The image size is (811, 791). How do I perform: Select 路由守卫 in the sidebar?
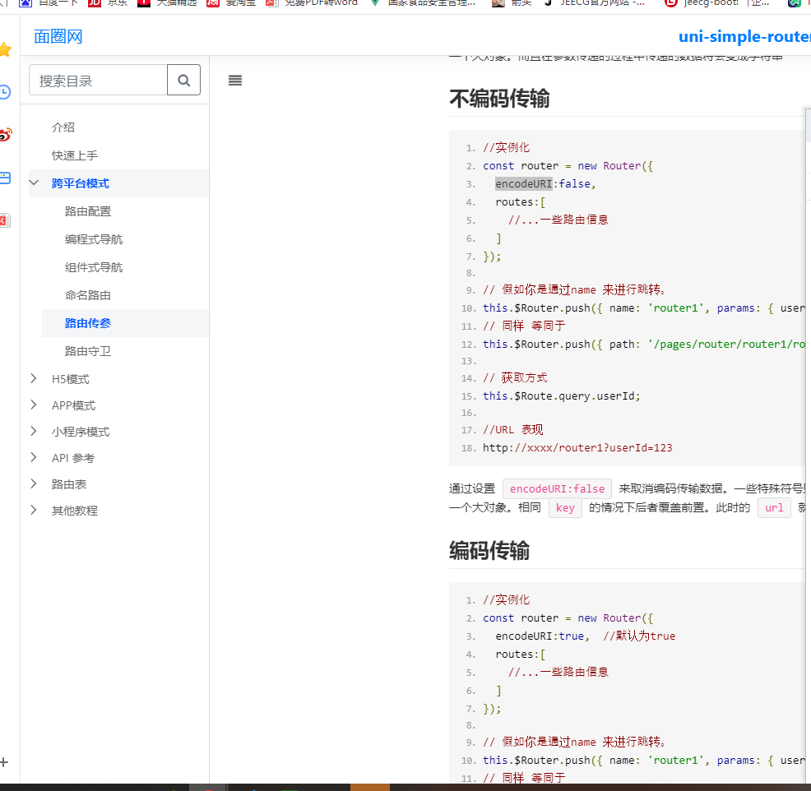87,350
